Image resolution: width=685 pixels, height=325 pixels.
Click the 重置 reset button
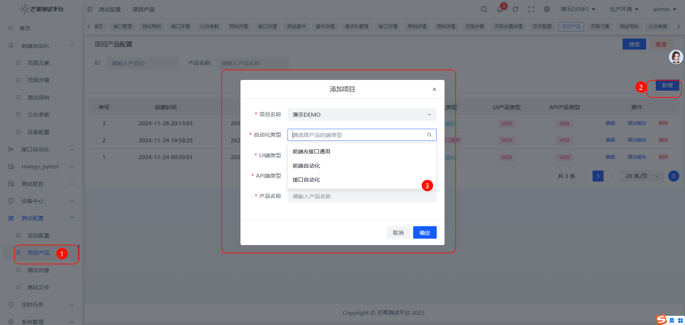click(661, 44)
